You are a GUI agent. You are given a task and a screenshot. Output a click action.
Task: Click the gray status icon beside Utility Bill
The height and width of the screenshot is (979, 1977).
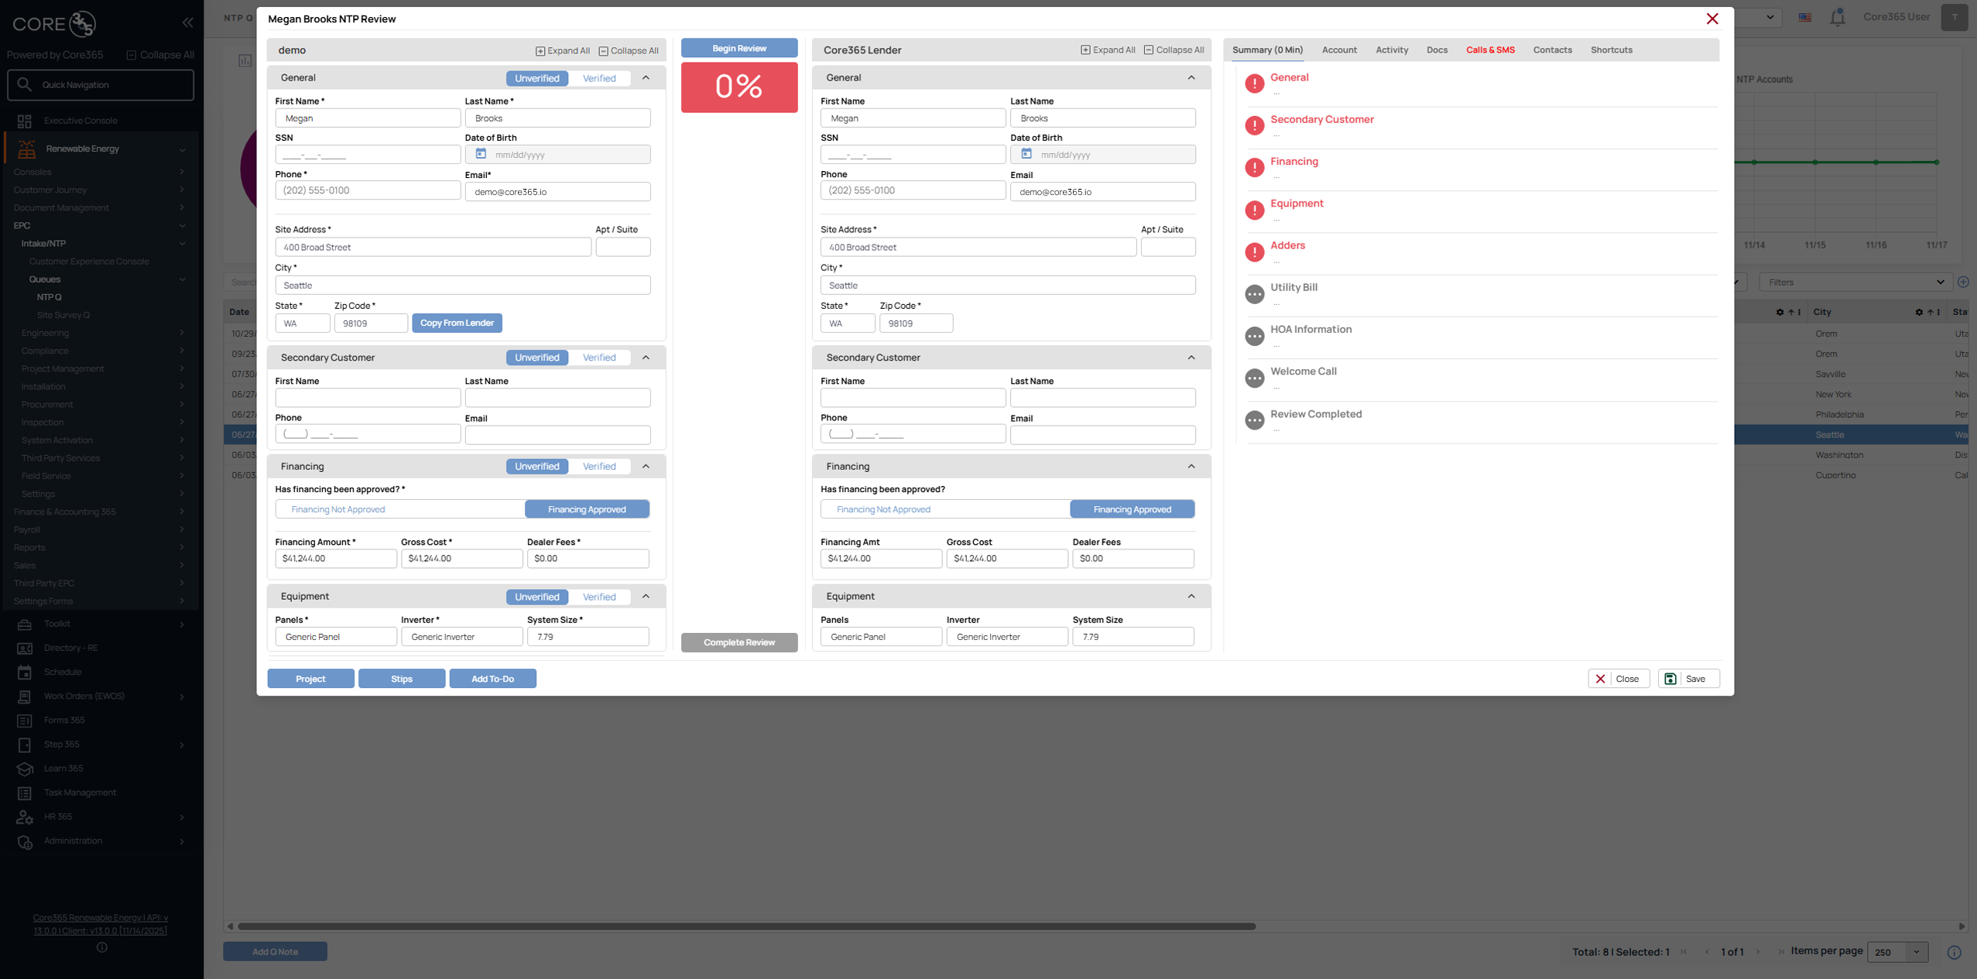[1254, 294]
